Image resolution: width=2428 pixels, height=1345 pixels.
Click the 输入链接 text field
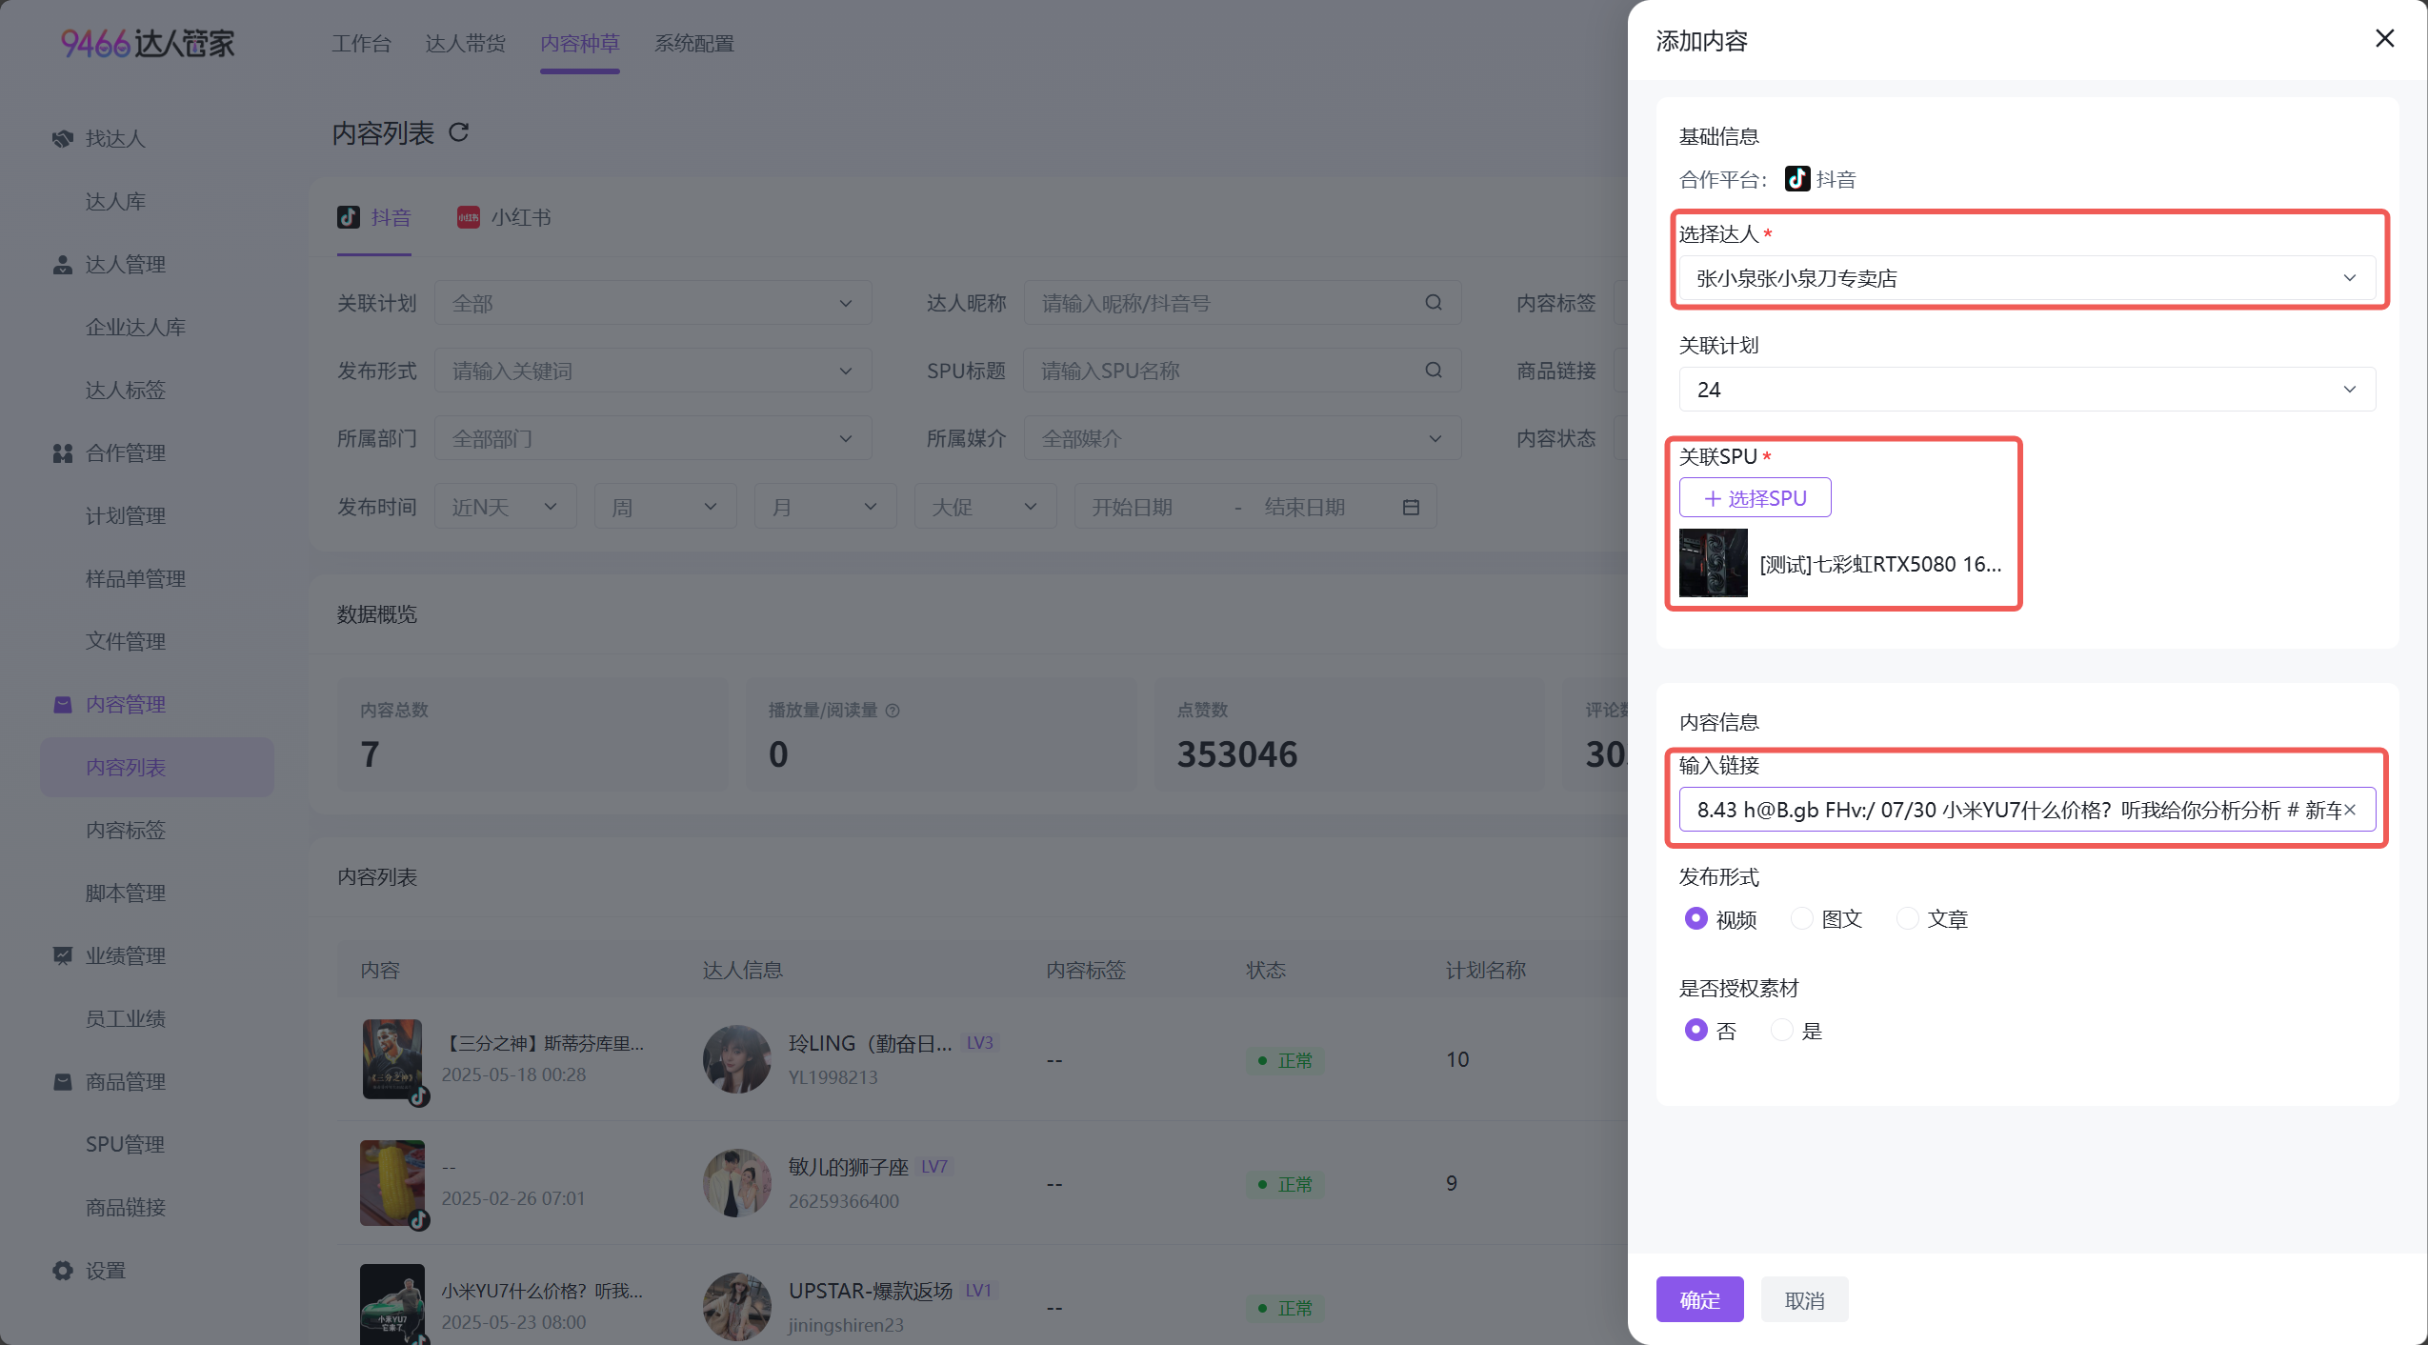click(2027, 810)
